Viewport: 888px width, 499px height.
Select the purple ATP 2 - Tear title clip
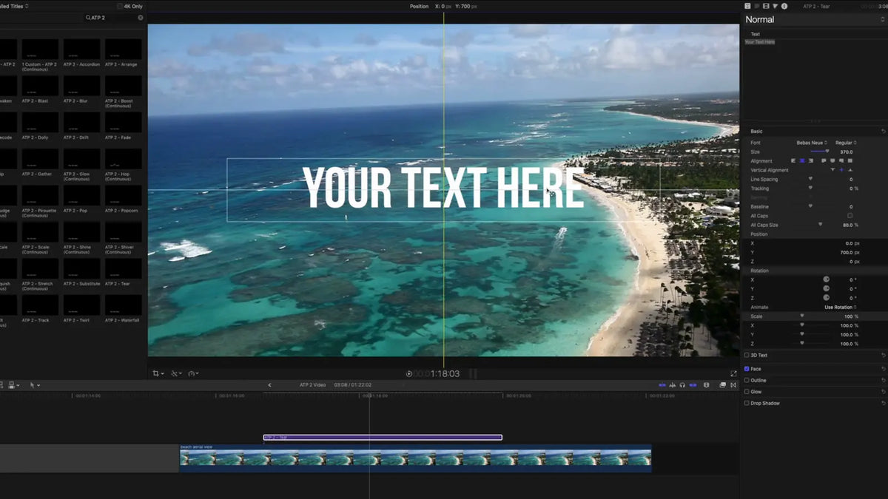[x=383, y=437]
